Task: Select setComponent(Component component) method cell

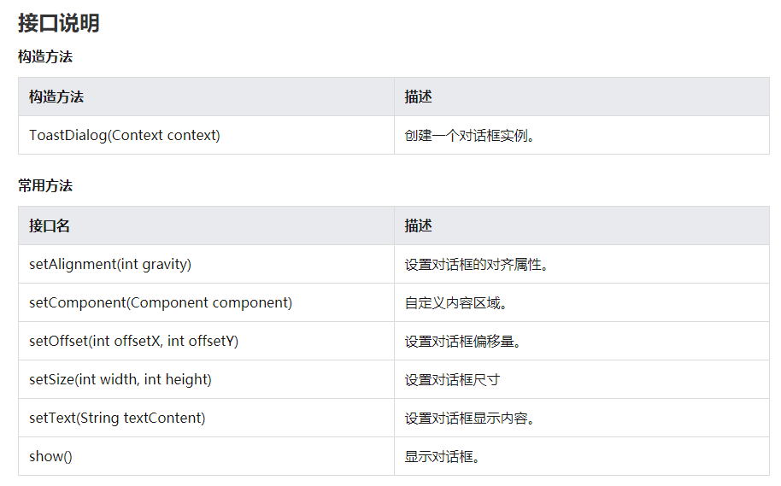Action: (161, 302)
